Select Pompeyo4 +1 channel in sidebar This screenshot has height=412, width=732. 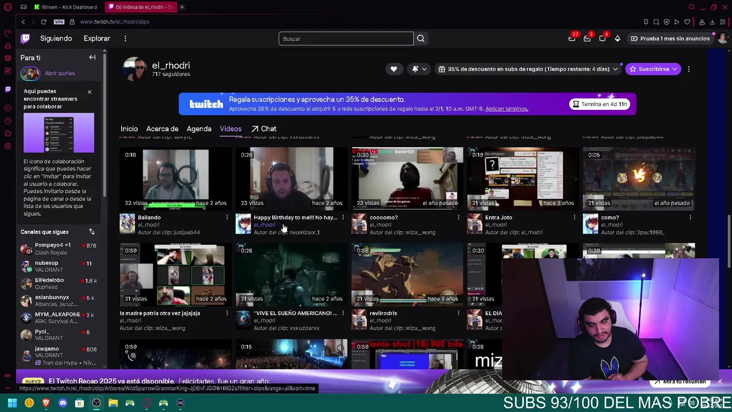(58, 248)
